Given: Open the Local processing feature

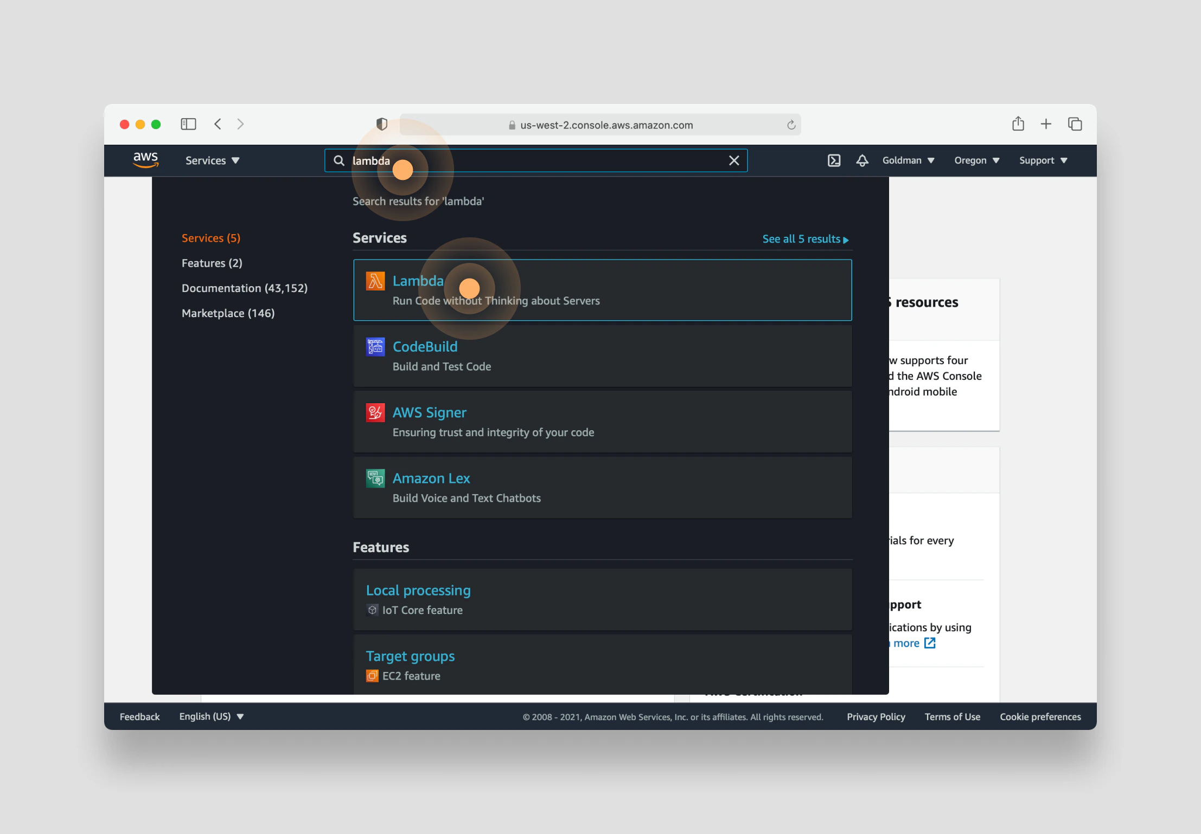Looking at the screenshot, I should click(x=418, y=590).
